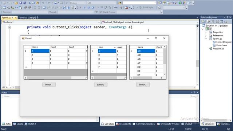Select Form1.Designer file in Solution Explorer
233x131 pixels.
coord(224,42)
